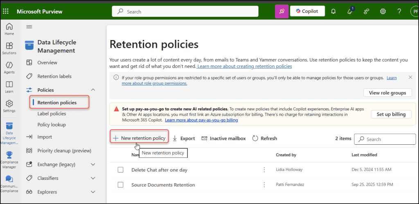Open the bell icon with badge 1

(350, 11)
